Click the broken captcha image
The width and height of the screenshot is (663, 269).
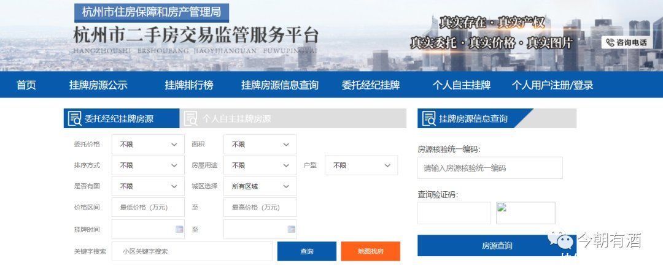pyautogui.click(x=525, y=213)
